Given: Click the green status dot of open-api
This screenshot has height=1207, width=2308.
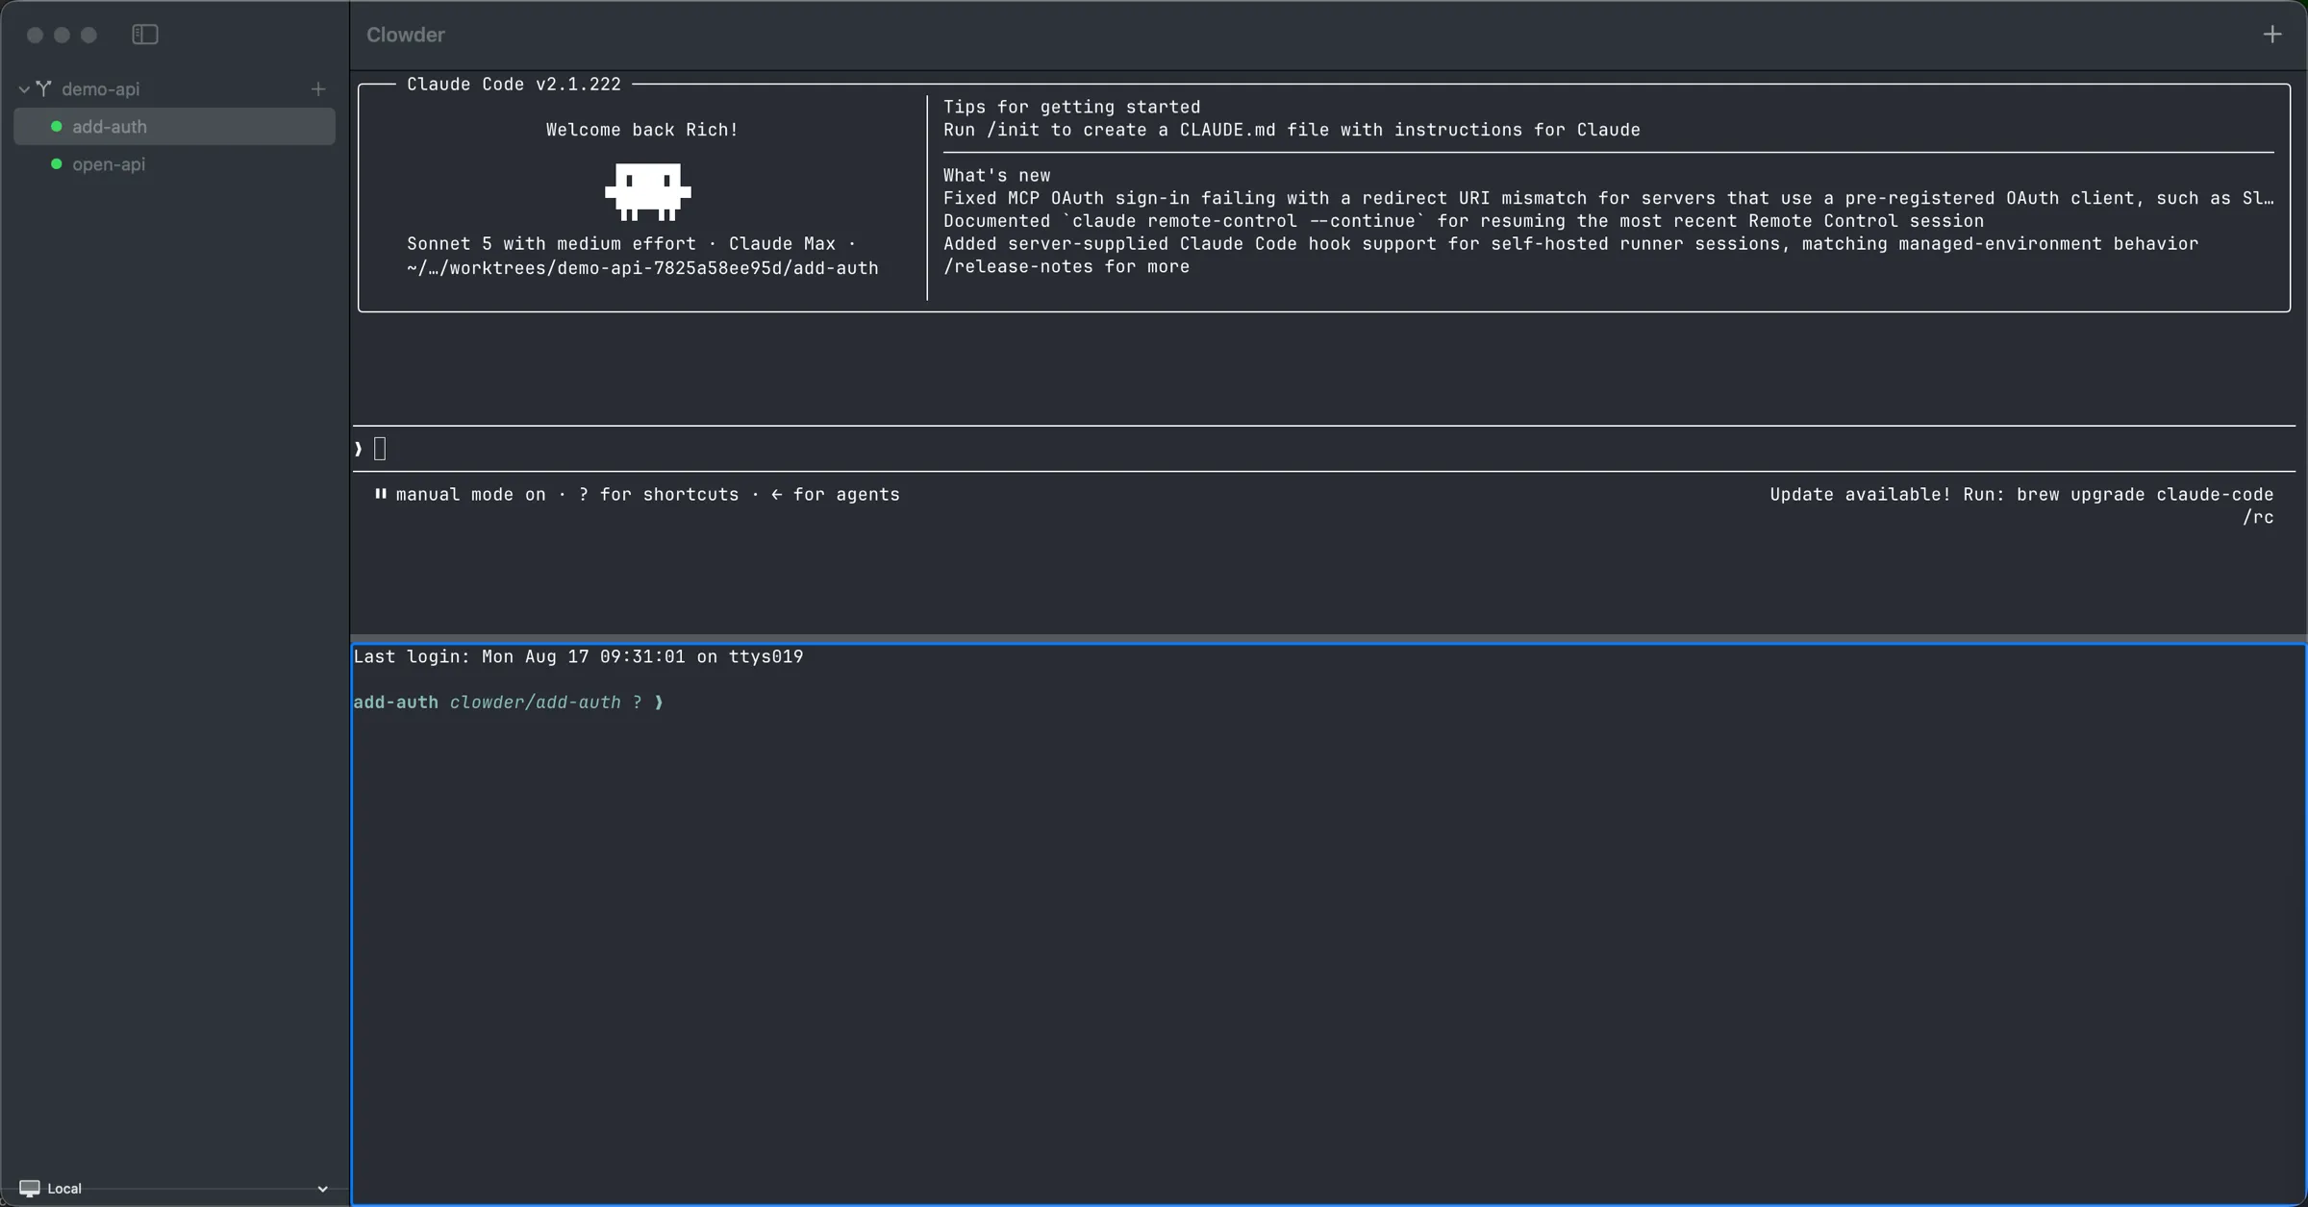Looking at the screenshot, I should click(x=56, y=164).
